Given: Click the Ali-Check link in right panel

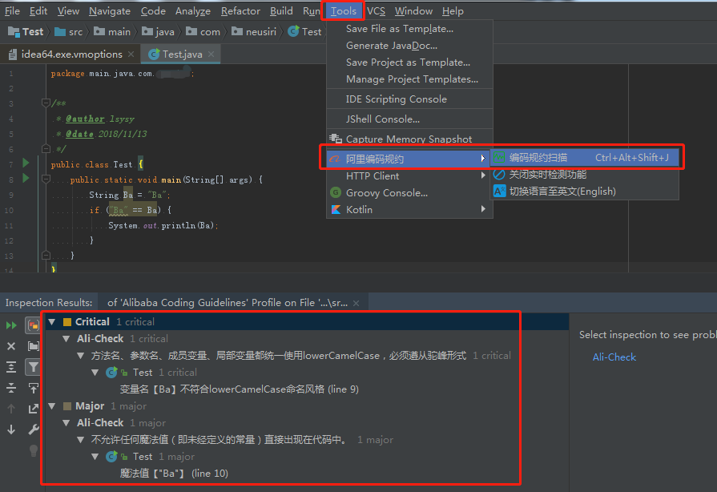Looking at the screenshot, I should (x=614, y=357).
